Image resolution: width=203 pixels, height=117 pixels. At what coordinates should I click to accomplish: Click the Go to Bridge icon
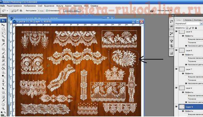pyautogui.click(x=152, y=11)
